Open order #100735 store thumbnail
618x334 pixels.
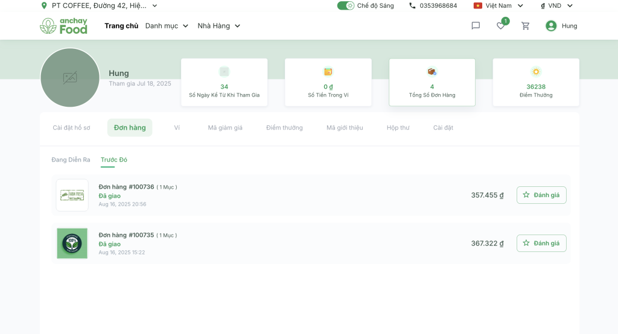coord(72,244)
